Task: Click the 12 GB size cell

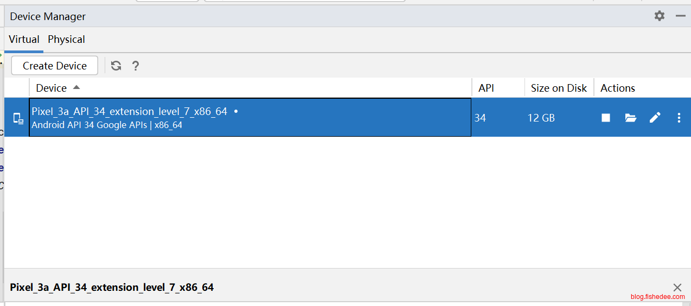Action: click(541, 118)
